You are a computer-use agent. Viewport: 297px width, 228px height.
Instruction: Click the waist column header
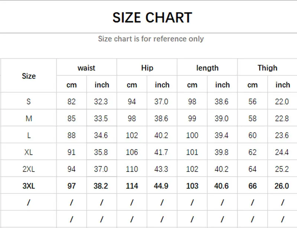[87, 68]
